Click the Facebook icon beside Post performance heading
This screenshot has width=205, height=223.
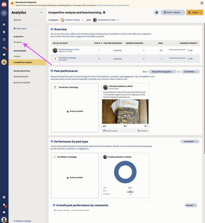pyautogui.click(x=52, y=71)
